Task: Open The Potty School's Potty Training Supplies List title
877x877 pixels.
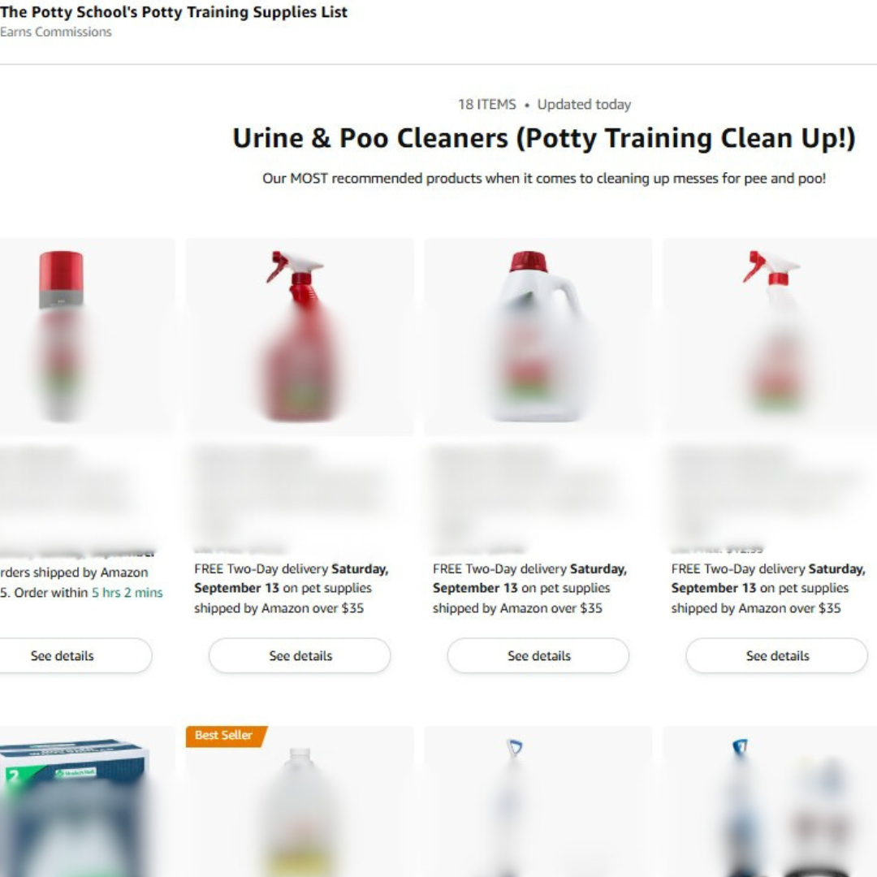Action: 174,11
